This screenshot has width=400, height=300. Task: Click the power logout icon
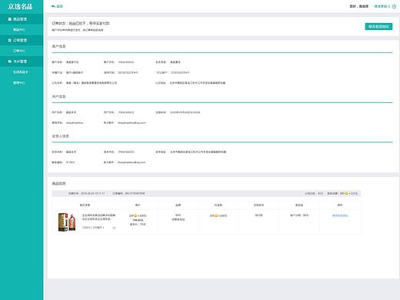coord(394,6)
